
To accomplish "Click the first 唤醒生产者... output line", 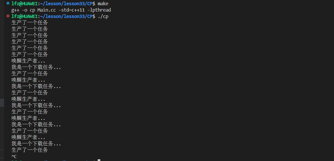I will 28,61.
